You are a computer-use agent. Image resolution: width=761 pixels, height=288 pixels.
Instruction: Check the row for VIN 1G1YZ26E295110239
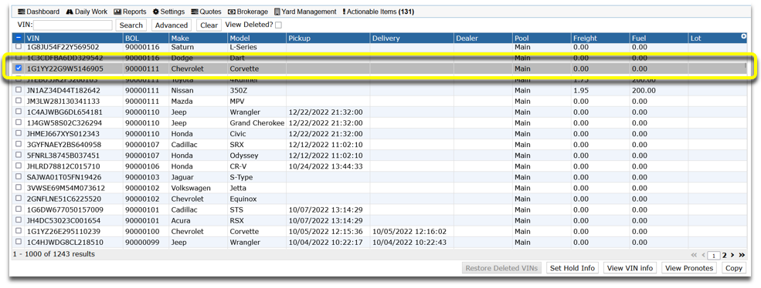point(19,231)
